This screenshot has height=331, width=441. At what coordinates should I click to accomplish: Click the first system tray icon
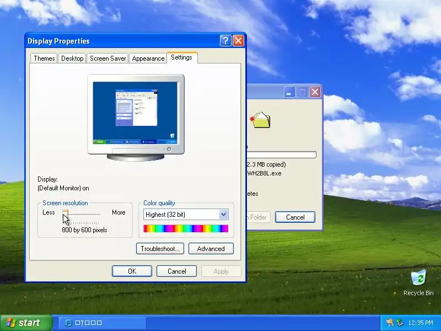coord(390,322)
